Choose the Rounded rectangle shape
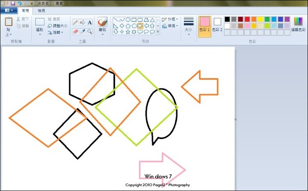The width and height of the screenshot is (308, 191). click(140, 20)
